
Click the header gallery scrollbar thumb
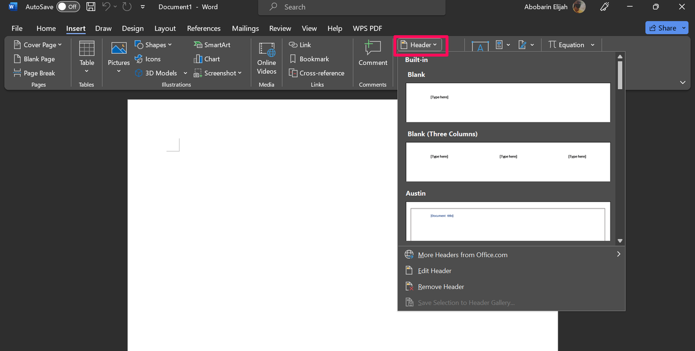pyautogui.click(x=620, y=75)
